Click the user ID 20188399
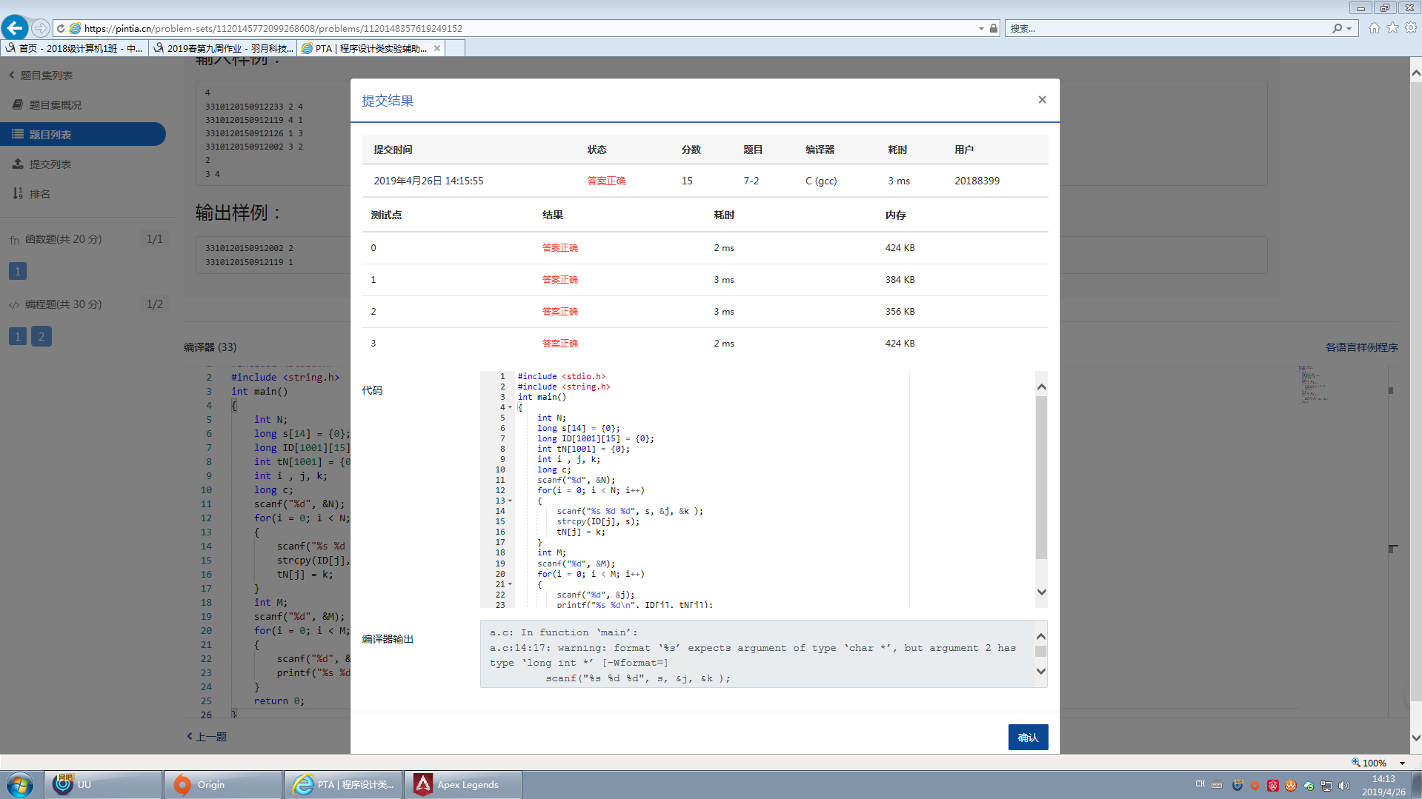 tap(977, 181)
